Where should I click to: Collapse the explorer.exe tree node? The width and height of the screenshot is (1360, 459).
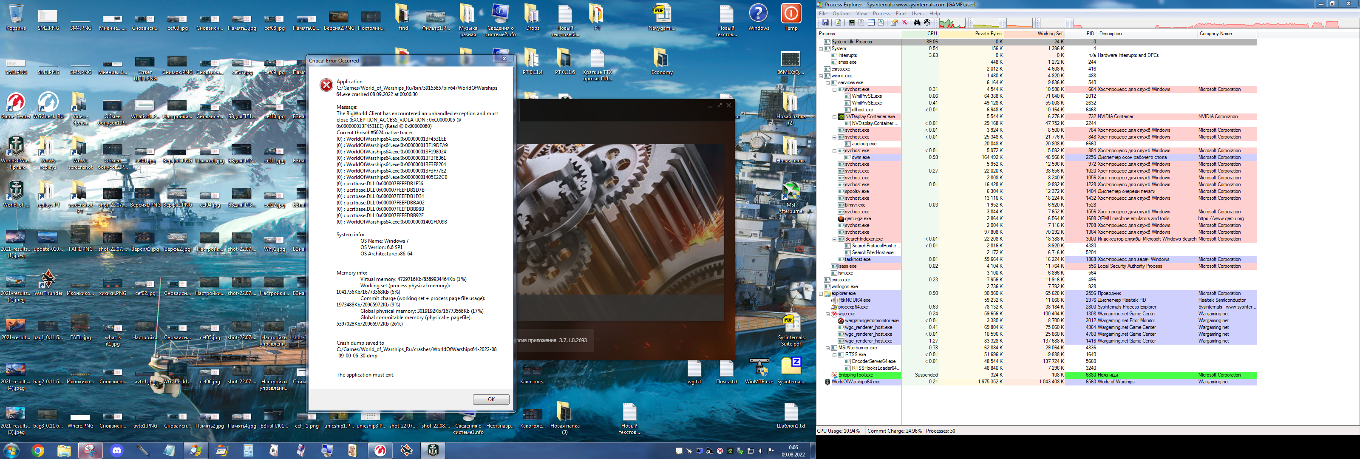[821, 294]
